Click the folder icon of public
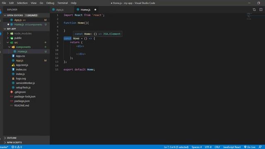The image size is (265, 149). [x=12, y=38]
